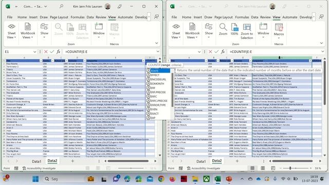The height and width of the screenshot is (185, 329).
Task: Switch to Page Layout view in right status bar
Action: click(263, 168)
